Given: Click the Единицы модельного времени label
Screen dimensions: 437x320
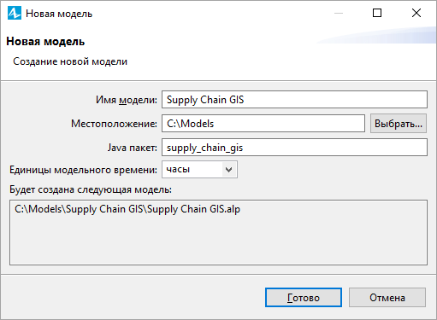Looking at the screenshot, I should pos(83,170).
